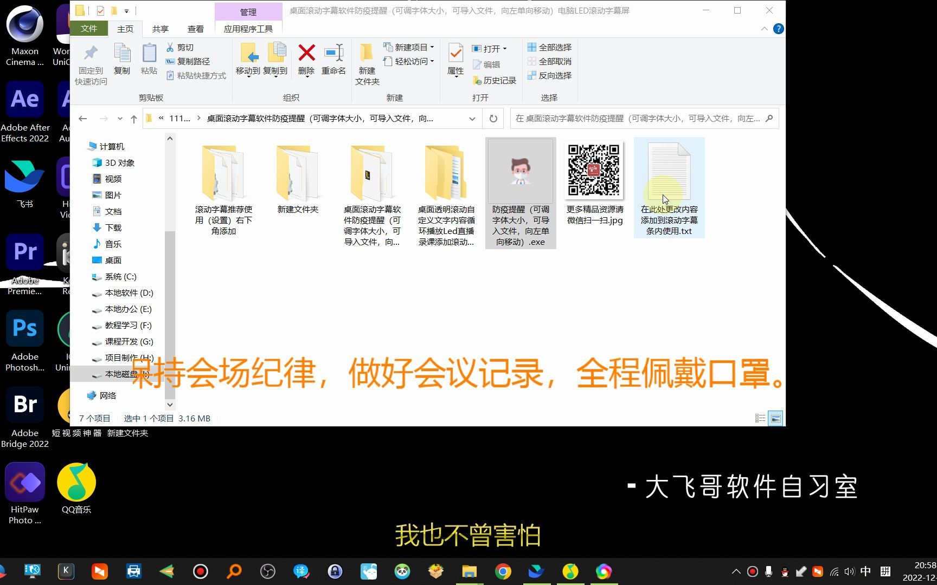Switch to 查看 ribbon tab
The image size is (937, 585).
pos(196,29)
